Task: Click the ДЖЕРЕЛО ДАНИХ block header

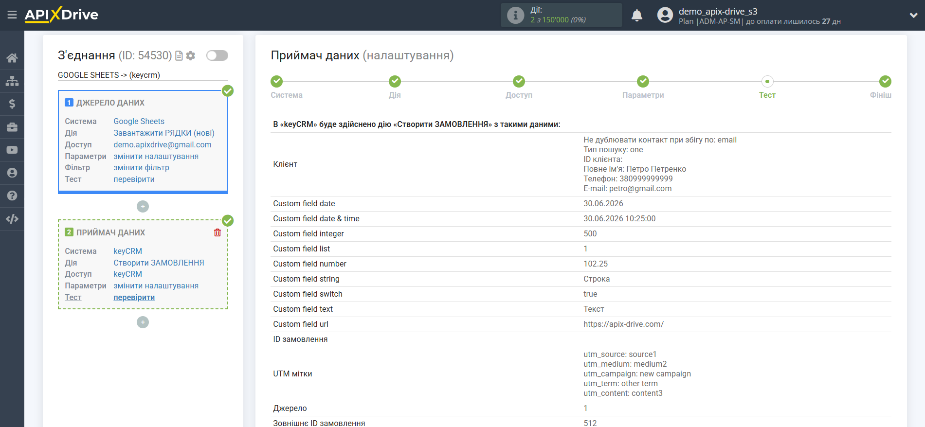Action: 110,103
